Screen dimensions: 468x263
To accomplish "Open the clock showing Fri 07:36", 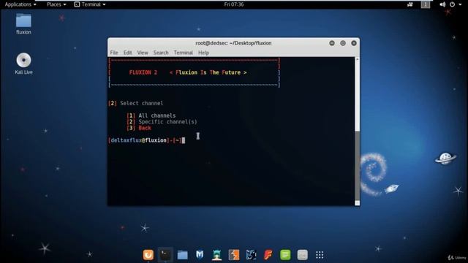I will [x=234, y=4].
